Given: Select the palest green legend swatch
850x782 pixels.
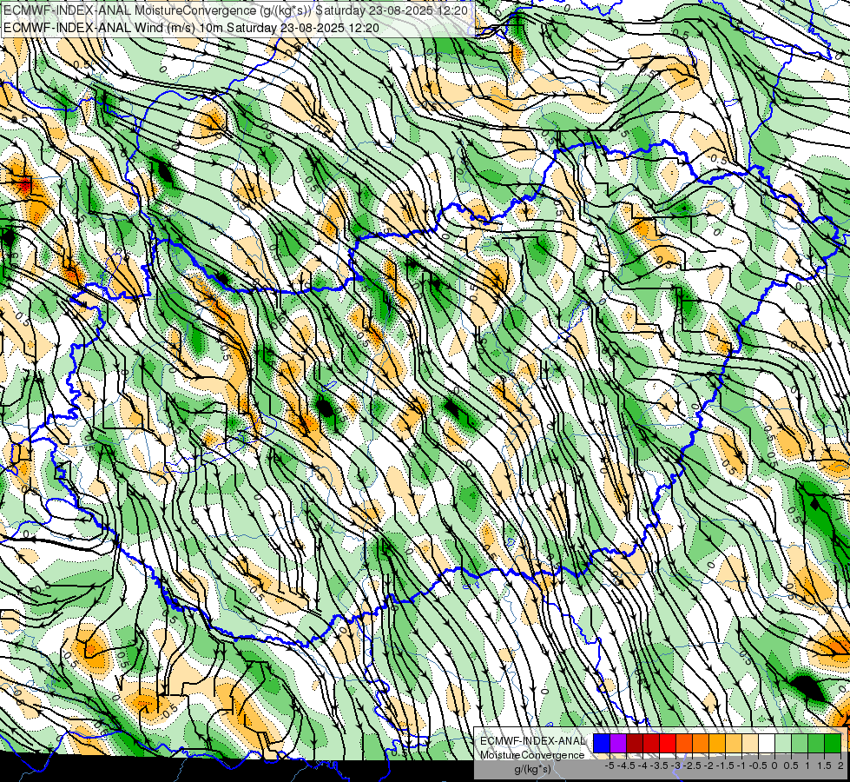Looking at the screenshot, I should point(783,744).
